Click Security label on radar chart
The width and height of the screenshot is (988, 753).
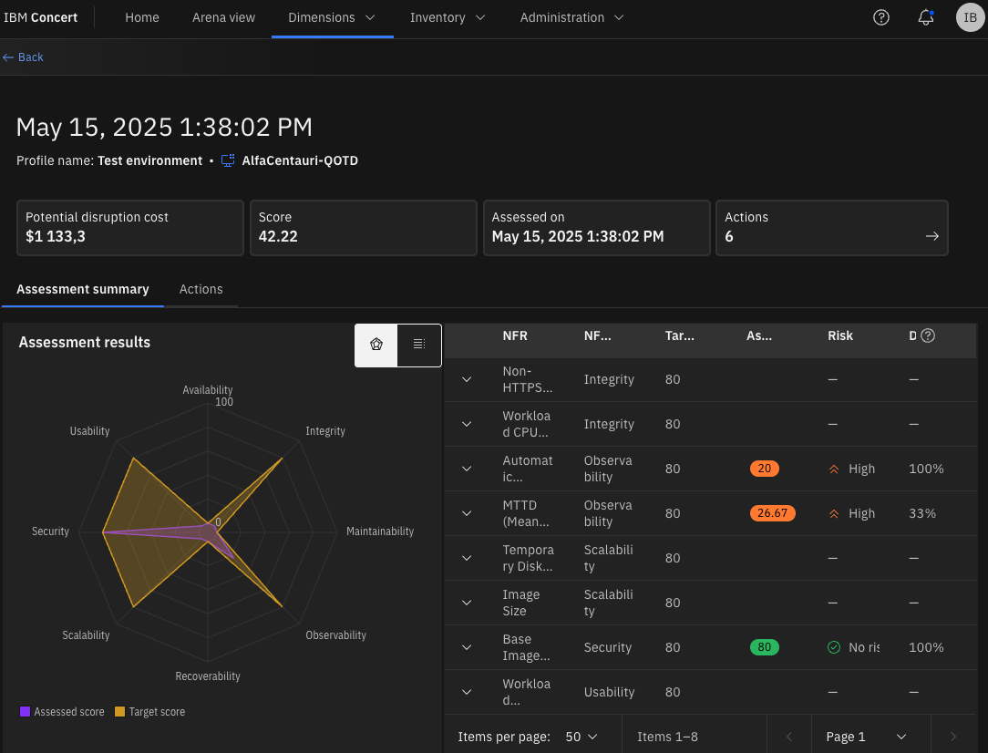[x=50, y=531]
